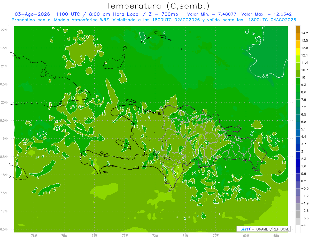This screenshot has width=310, height=239.
Task: Click the colorbar value "7.9"
Action: 304,100
